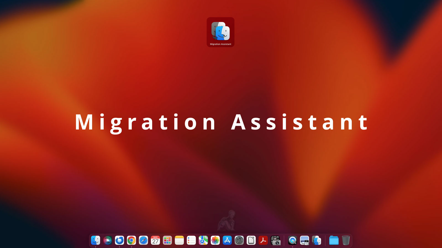Open the Notes app in the Dock
Image resolution: width=442 pixels, height=248 pixels.
coord(179,240)
